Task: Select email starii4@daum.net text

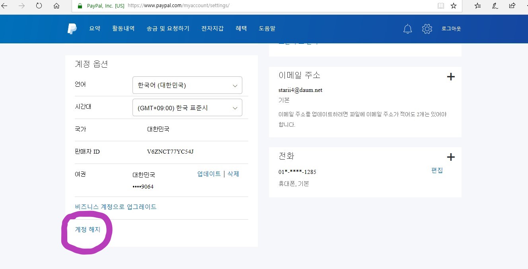Action: [x=300, y=90]
